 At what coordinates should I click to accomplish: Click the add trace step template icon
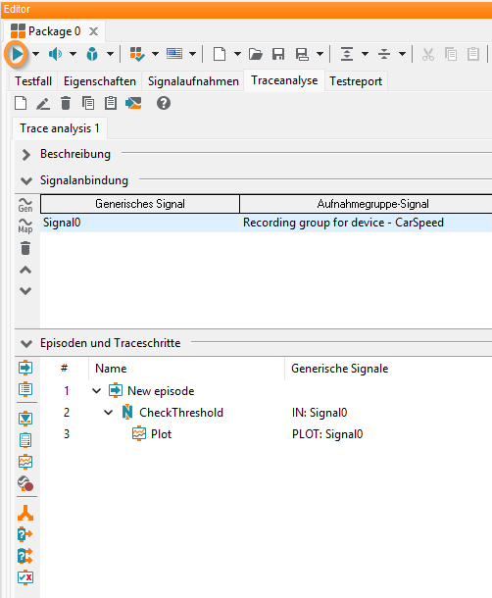[25, 419]
